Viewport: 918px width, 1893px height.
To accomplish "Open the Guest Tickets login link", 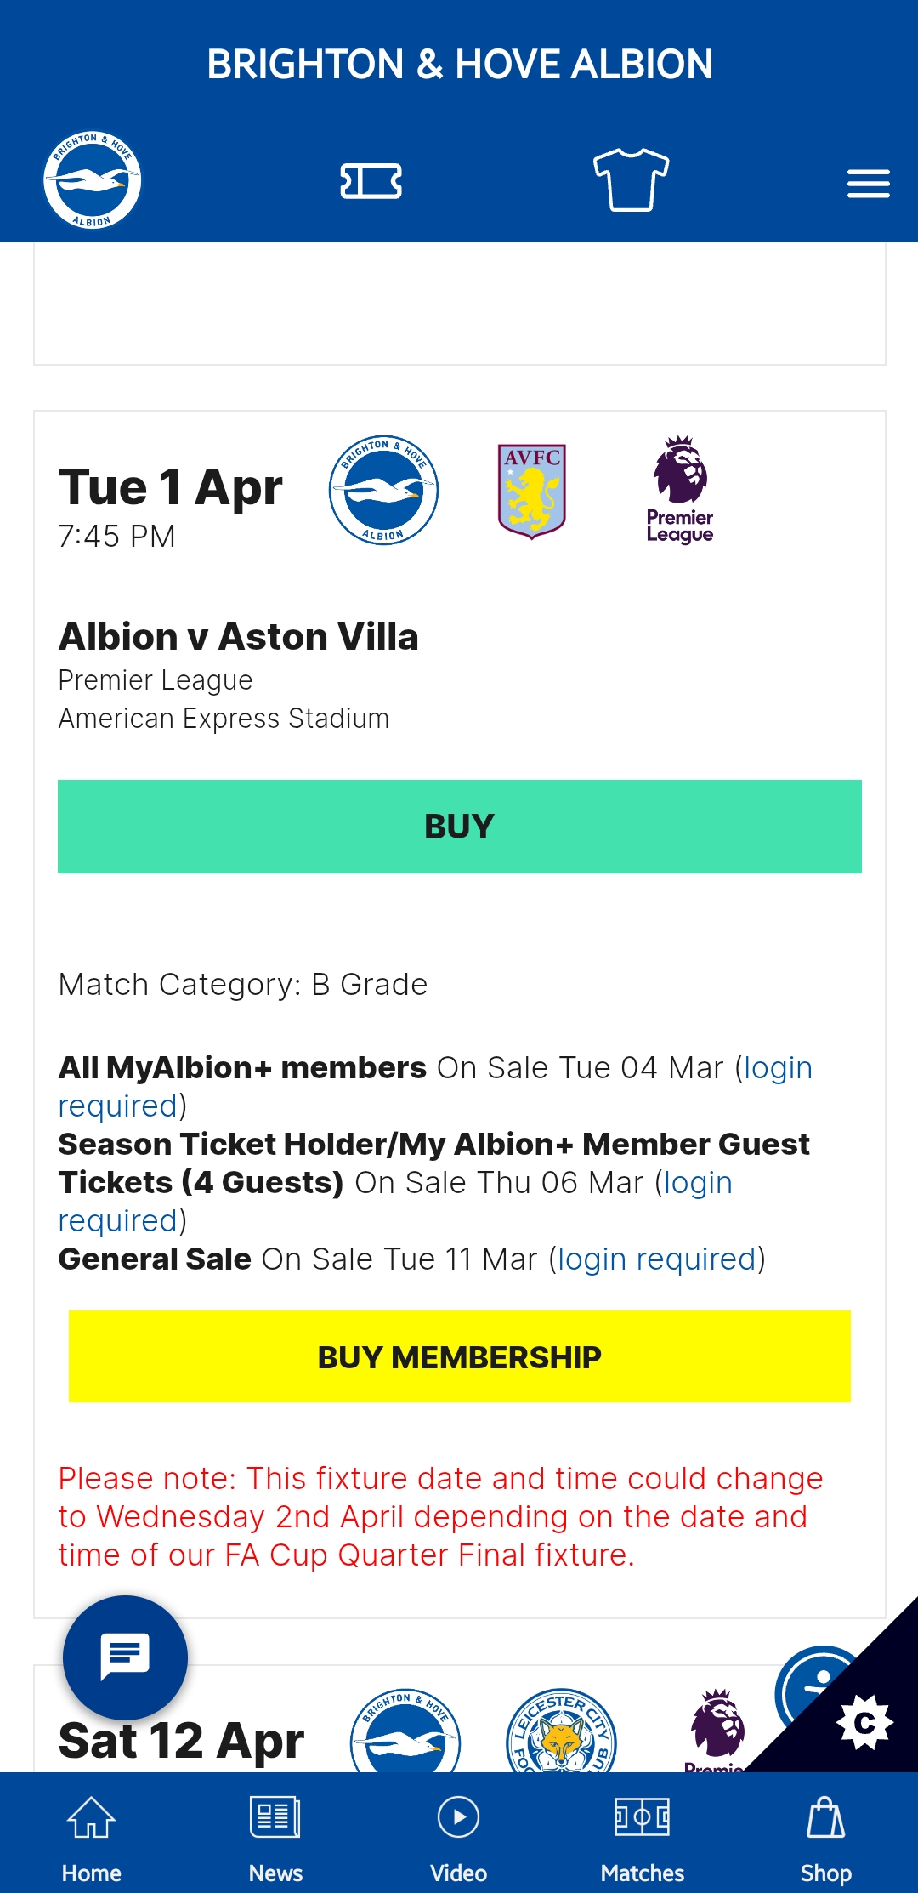I will [395, 1202].
